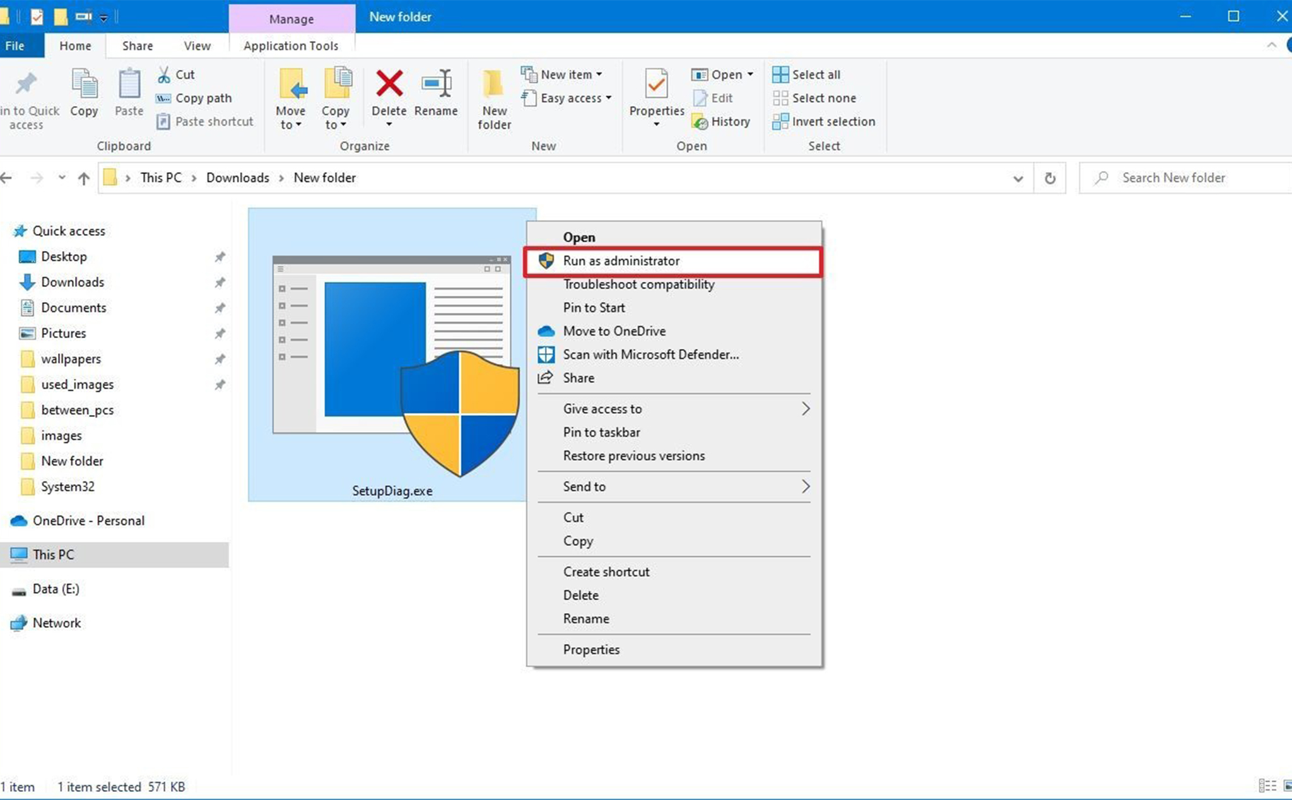Choose Create shortcut in context menu
1292x800 pixels.
click(x=606, y=572)
